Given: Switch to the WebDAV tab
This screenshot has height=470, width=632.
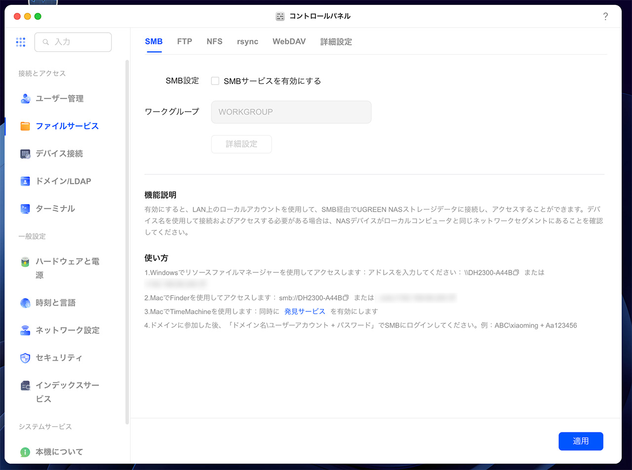Looking at the screenshot, I should pyautogui.click(x=289, y=42).
